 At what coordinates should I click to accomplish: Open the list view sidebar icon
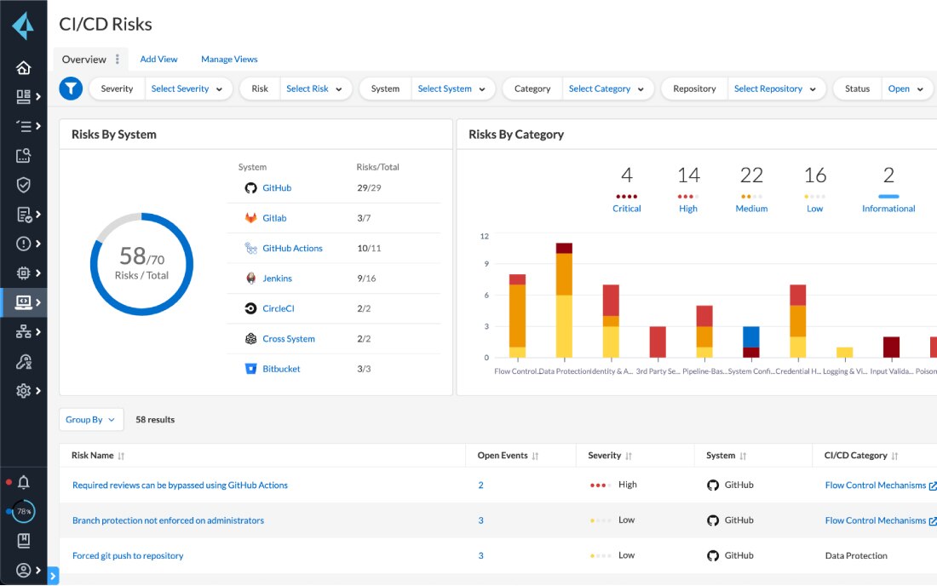23,126
